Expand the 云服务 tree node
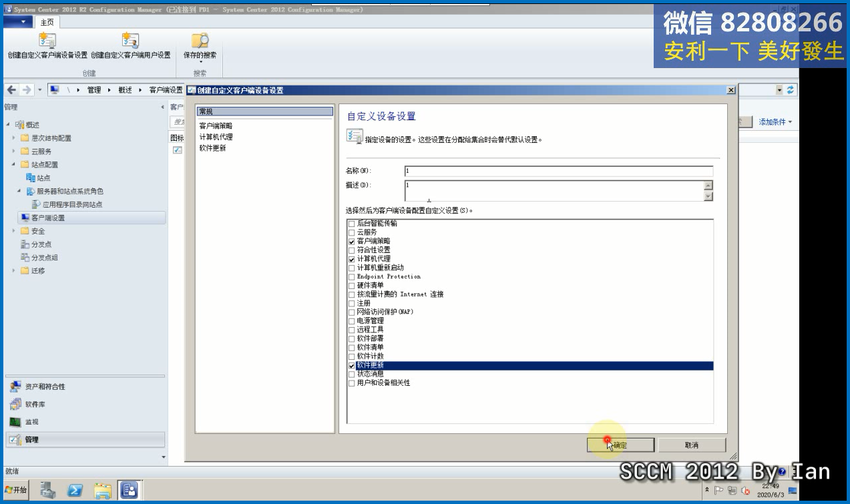Image resolution: width=850 pixels, height=504 pixels. [x=14, y=152]
